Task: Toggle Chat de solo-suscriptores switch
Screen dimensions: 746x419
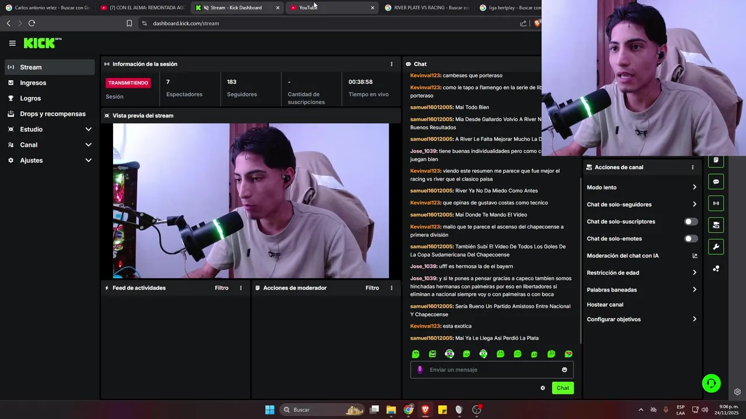Action: pos(691,222)
